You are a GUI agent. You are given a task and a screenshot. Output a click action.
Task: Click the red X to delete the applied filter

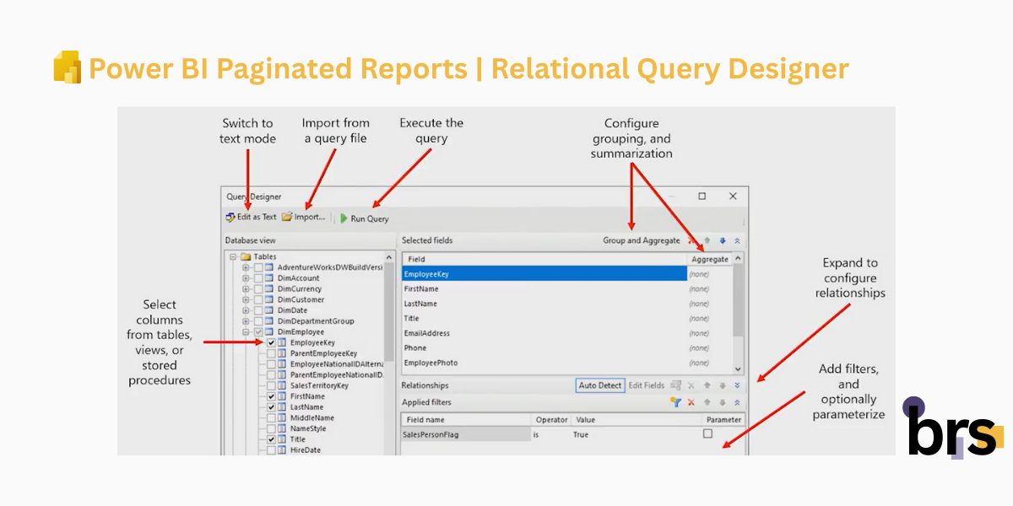tap(691, 401)
